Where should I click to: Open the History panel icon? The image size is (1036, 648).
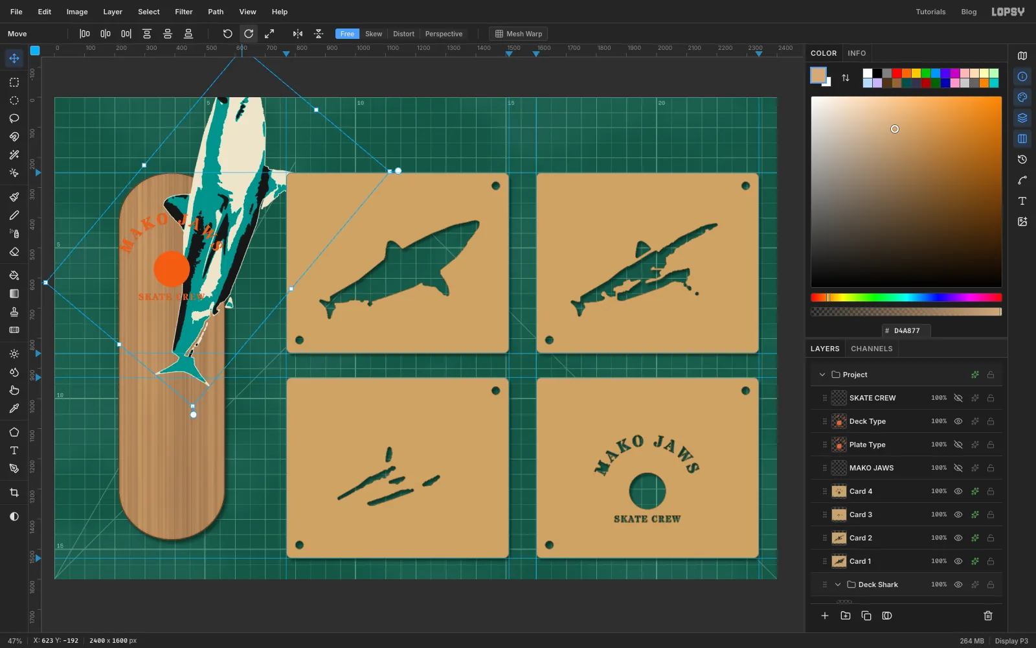pyautogui.click(x=1022, y=159)
